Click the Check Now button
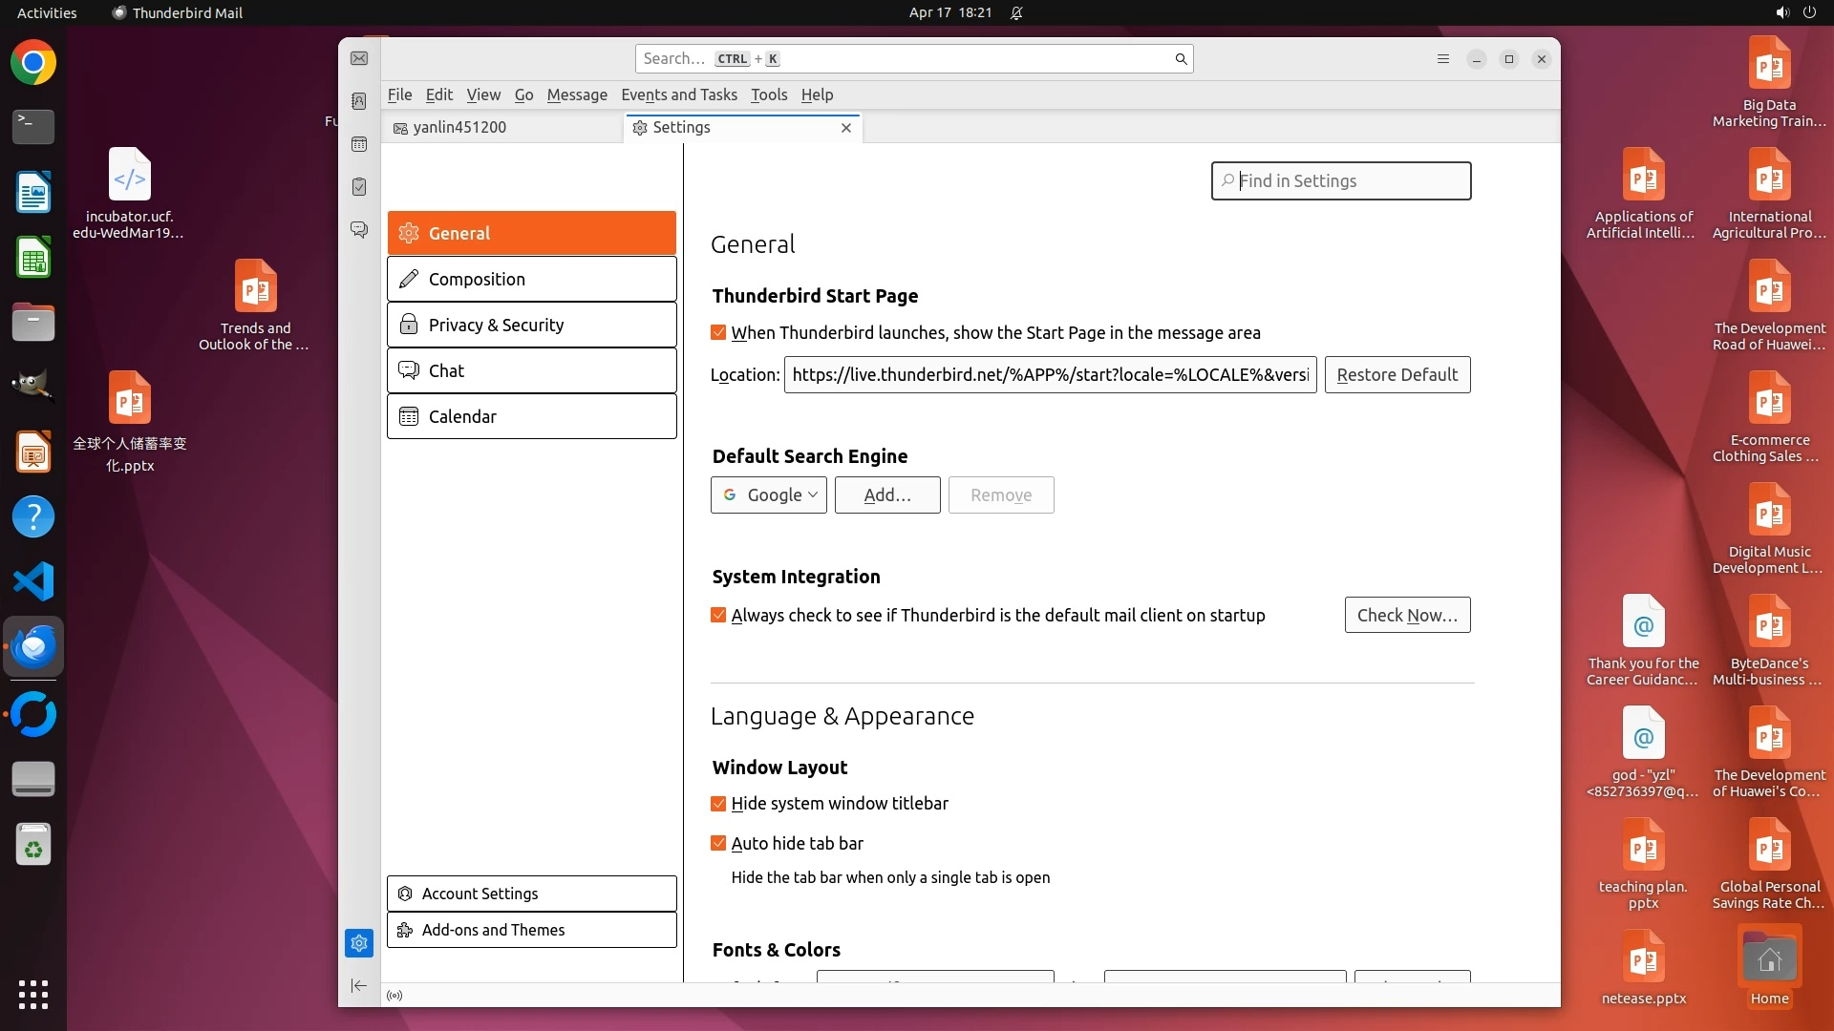Image resolution: width=1834 pixels, height=1031 pixels. [x=1406, y=615]
